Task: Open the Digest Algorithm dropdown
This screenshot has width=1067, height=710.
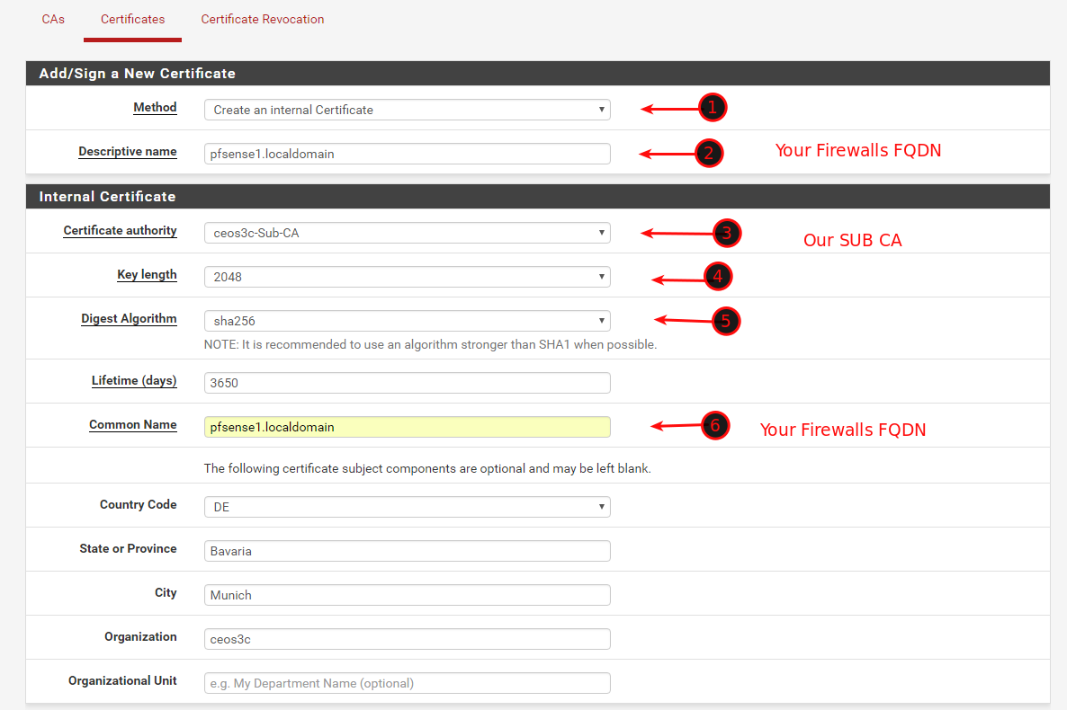Action: [x=407, y=321]
